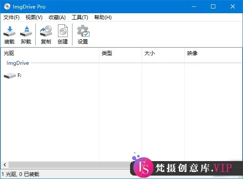Screen dimensions: 243x179
Task: Open the 收藏(A) menu
Action: [x=57, y=17]
